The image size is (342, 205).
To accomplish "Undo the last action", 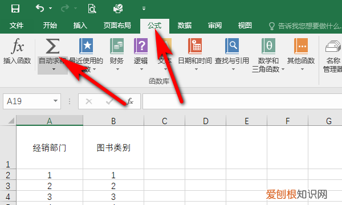I will (x=40, y=9).
